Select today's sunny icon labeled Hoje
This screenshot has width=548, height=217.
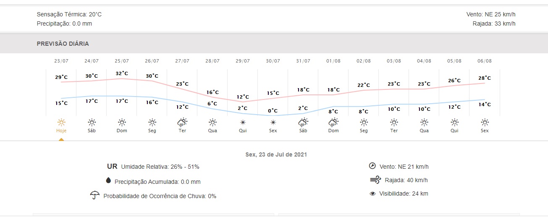pos(61,123)
